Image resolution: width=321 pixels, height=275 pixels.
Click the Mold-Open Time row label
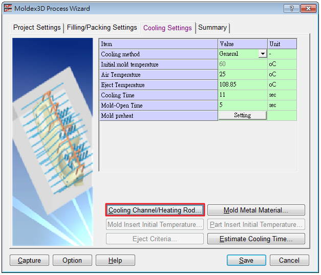point(159,105)
